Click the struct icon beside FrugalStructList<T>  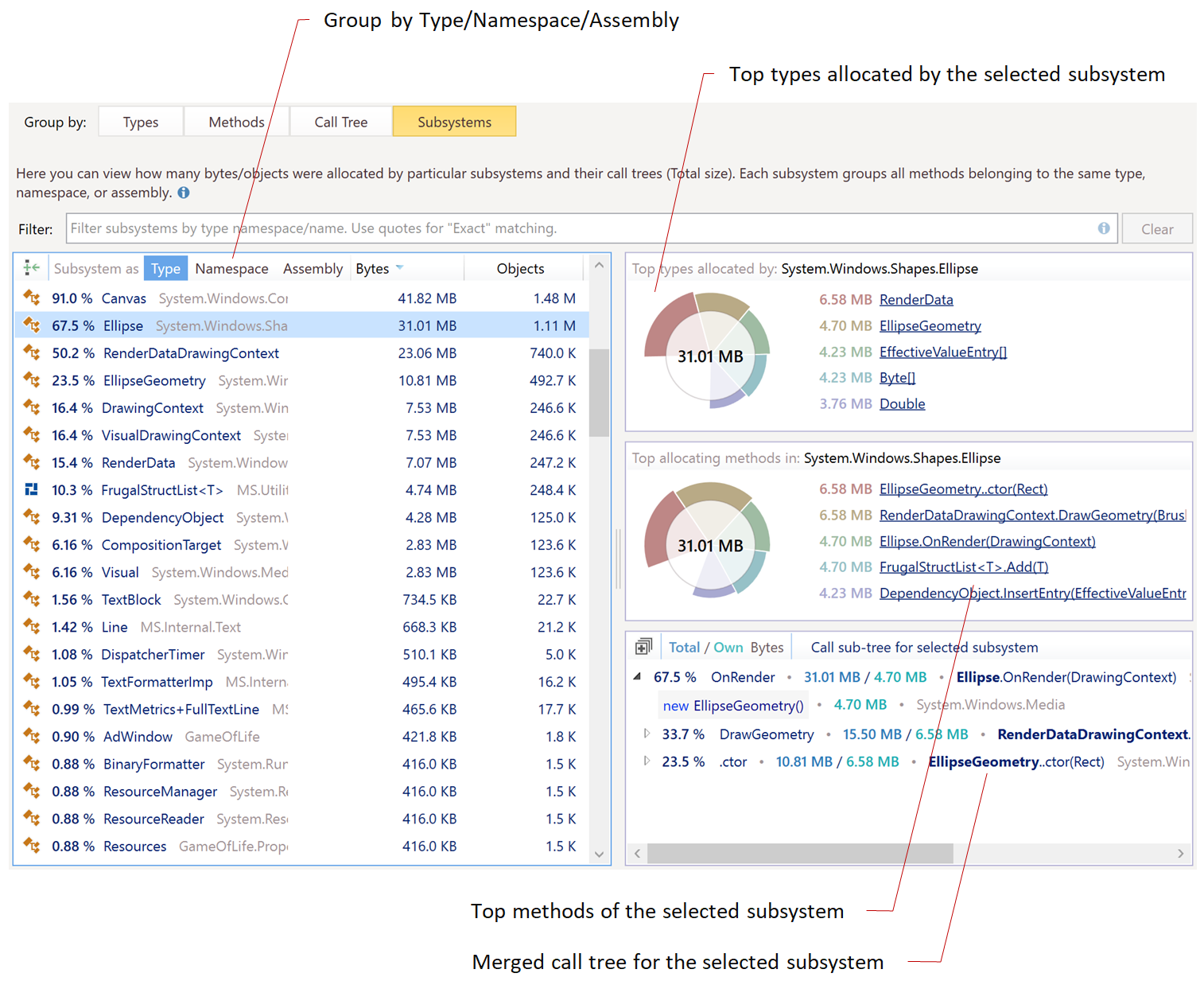32,490
